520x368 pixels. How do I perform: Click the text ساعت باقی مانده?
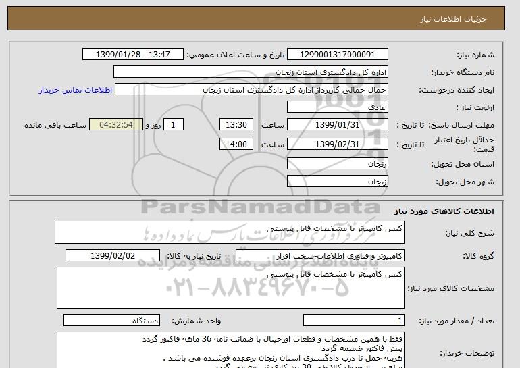tap(55, 125)
